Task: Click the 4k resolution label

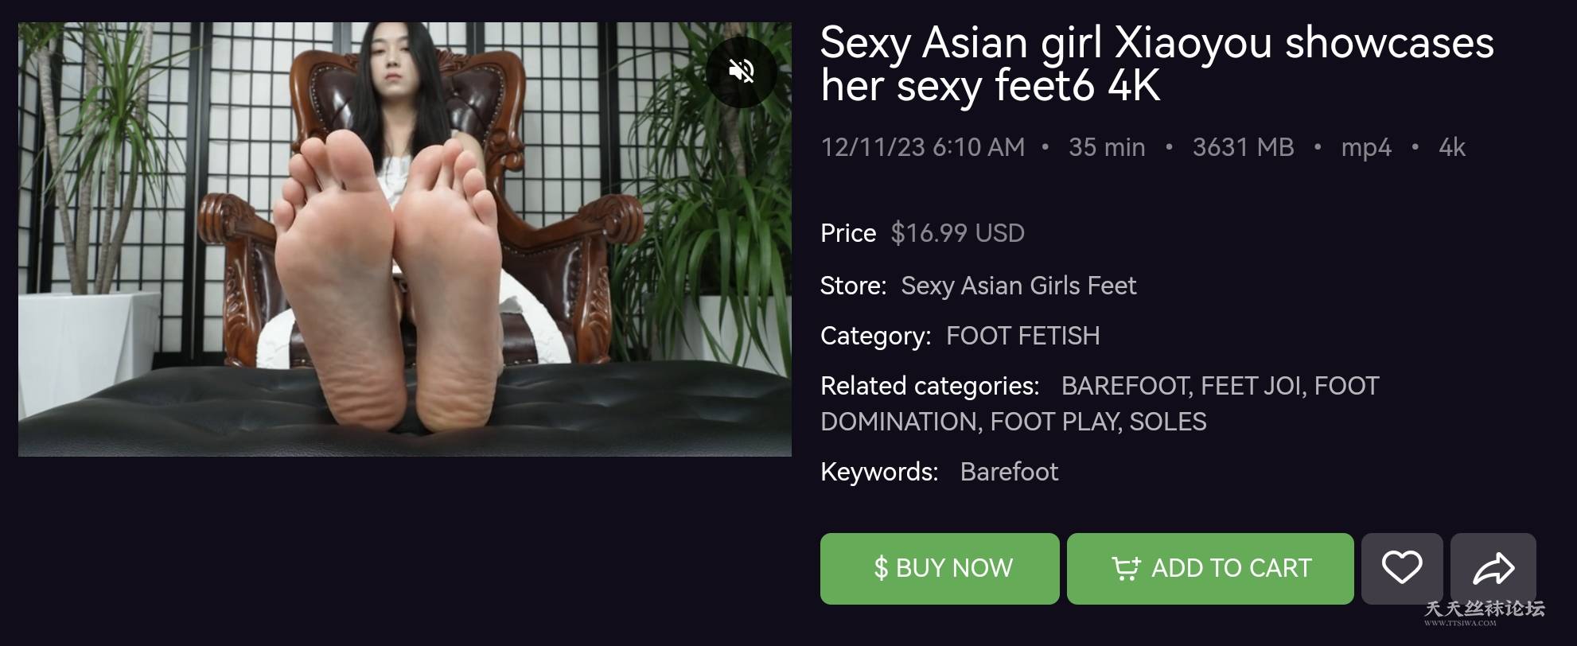Action: pyautogui.click(x=1452, y=147)
